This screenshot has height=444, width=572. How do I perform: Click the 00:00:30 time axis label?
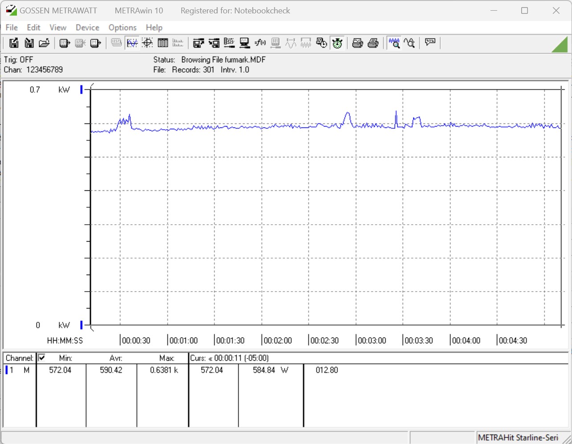[136, 341]
